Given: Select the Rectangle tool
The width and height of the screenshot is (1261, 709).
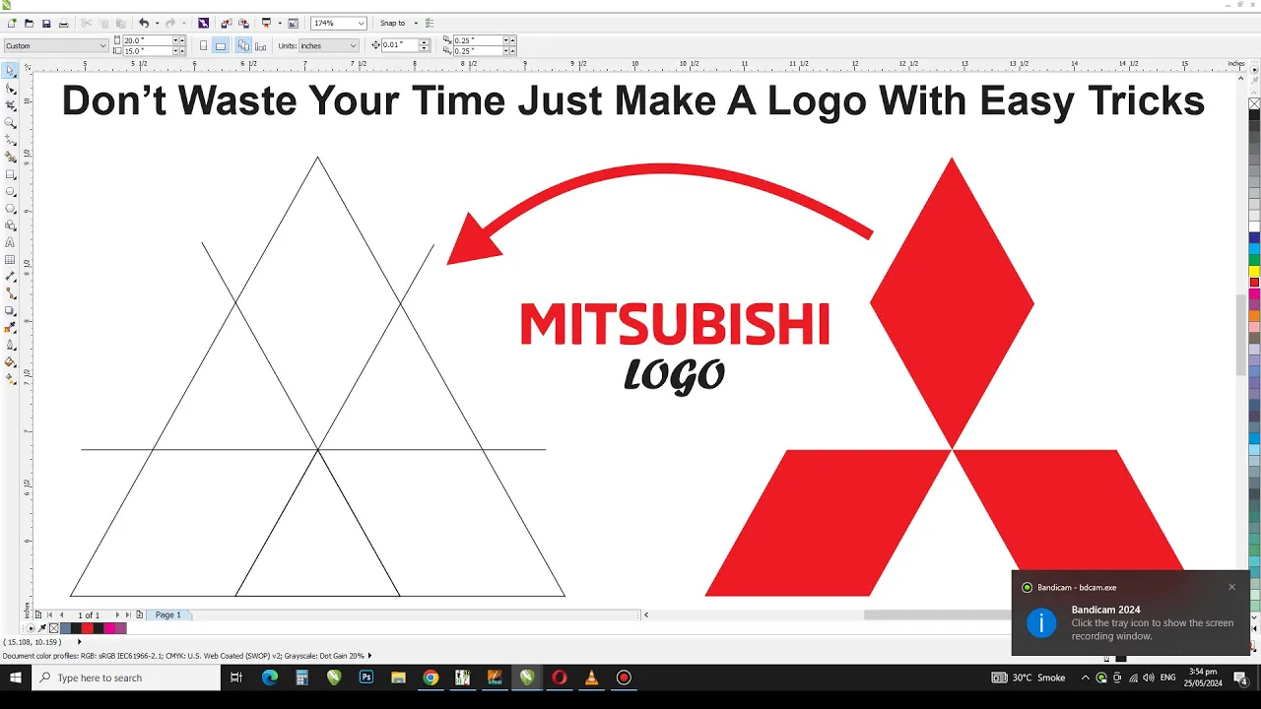Looking at the screenshot, I should (11, 174).
